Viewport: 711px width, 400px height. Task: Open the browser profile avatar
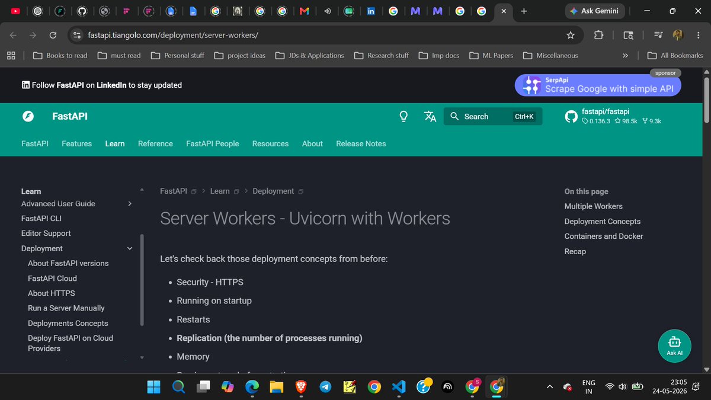pyautogui.click(x=678, y=36)
